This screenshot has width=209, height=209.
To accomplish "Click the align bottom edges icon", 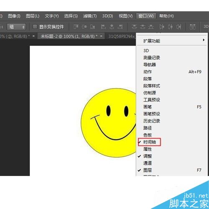I will (x=93, y=26).
